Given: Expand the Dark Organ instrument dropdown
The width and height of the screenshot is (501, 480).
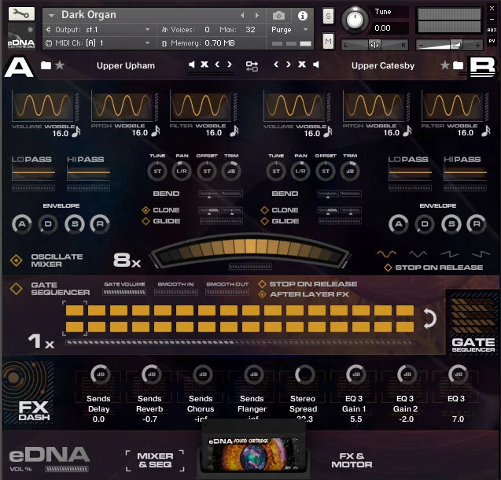Looking at the screenshot, I should pos(51,15).
